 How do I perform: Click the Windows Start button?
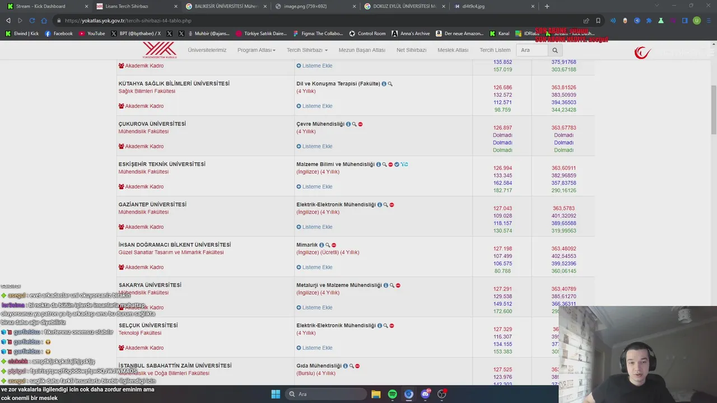pos(276,394)
